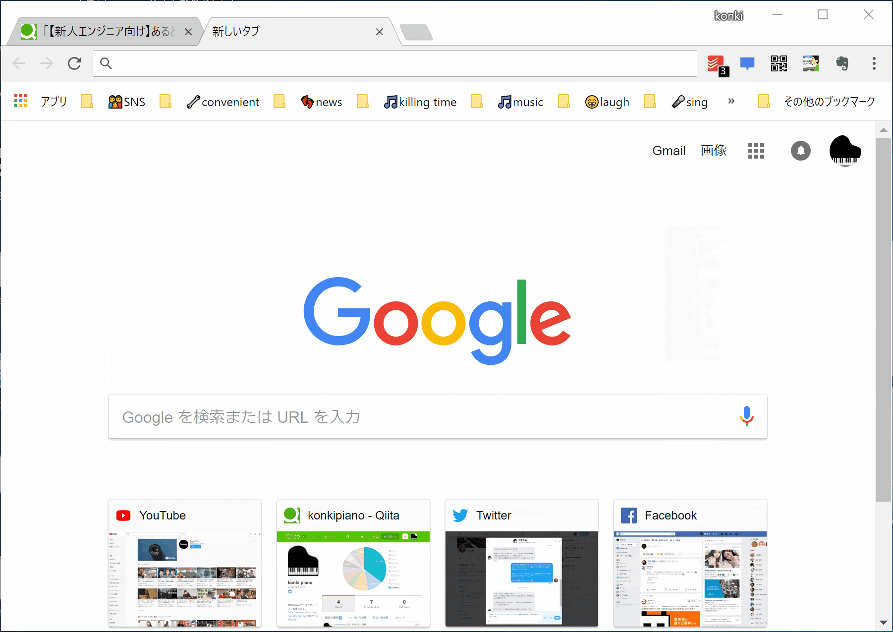The image size is (893, 632).
Task: Open the Facebook shortcut tile
Action: click(x=690, y=563)
